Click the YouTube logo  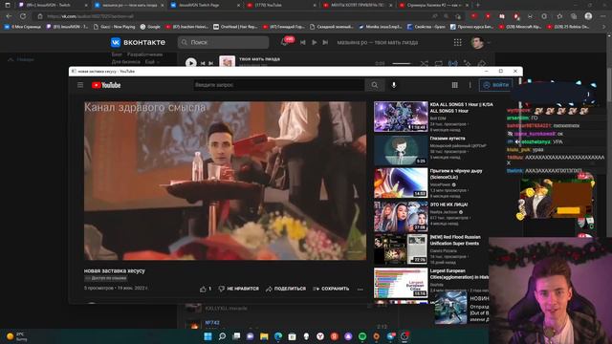click(106, 85)
